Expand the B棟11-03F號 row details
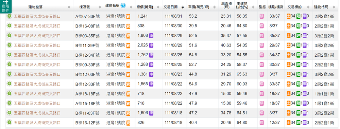 pyautogui.click(x=9, y=113)
